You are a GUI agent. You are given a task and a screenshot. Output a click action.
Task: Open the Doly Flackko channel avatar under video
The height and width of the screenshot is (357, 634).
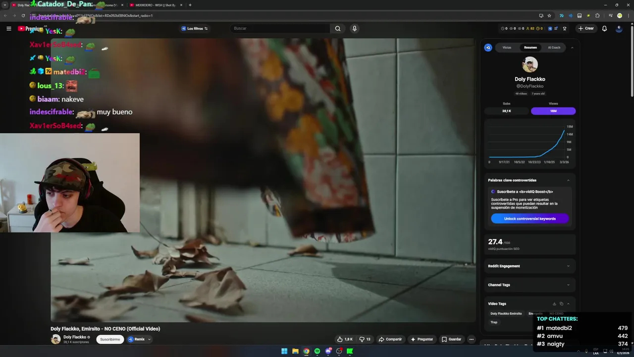pyautogui.click(x=55, y=339)
